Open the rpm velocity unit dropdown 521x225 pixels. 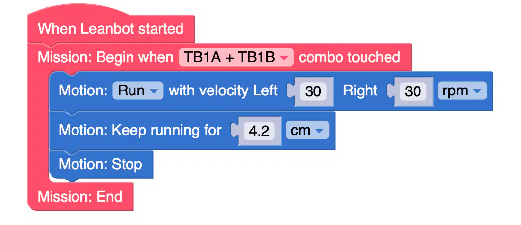point(462,90)
